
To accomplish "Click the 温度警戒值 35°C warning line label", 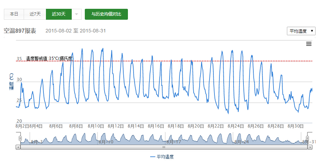I will pos(49,58).
